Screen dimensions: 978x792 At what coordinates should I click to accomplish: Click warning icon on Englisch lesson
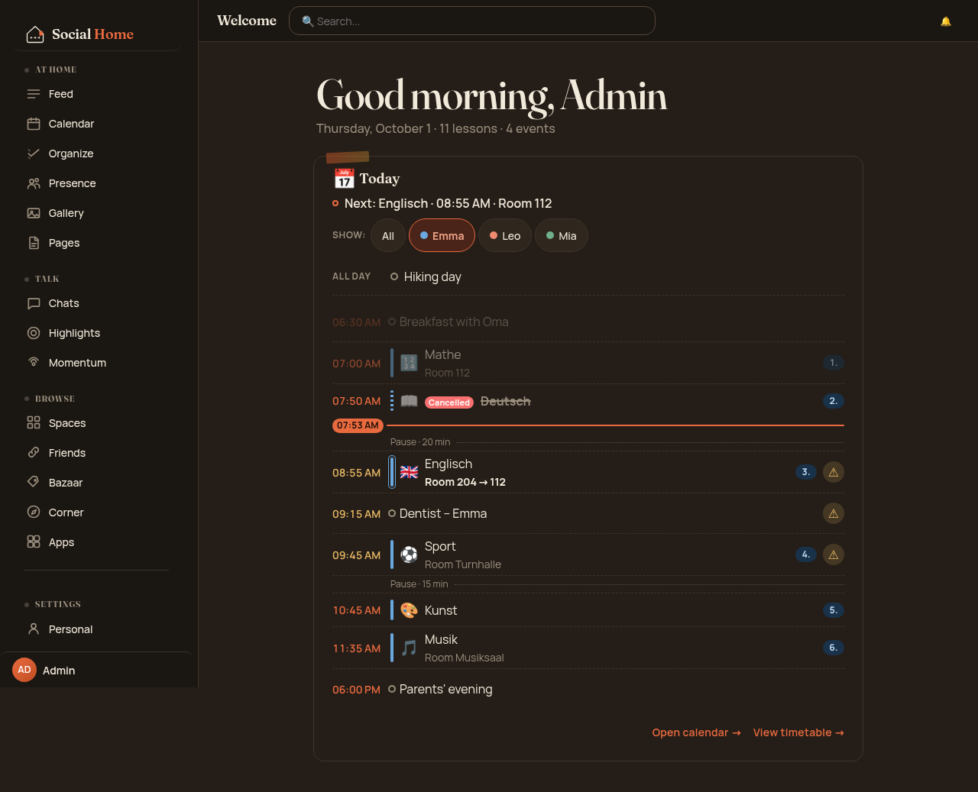pyautogui.click(x=834, y=472)
